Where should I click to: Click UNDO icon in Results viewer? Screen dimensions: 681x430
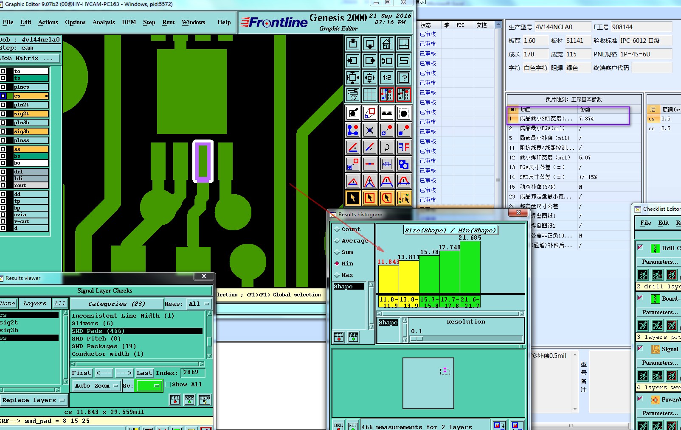click(x=204, y=399)
